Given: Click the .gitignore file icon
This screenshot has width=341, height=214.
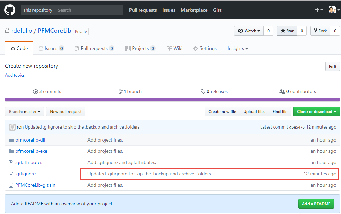Looking at the screenshot, I should pyautogui.click(x=11, y=174).
